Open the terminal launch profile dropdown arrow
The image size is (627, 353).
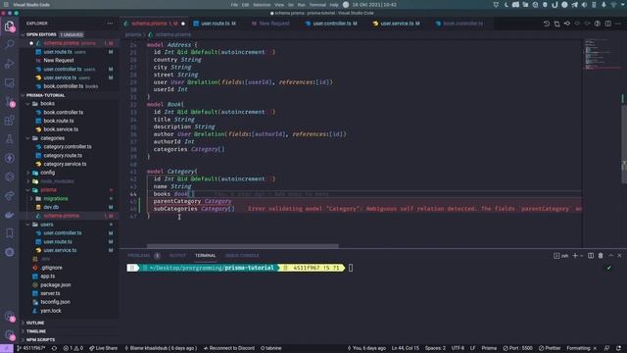581,255
